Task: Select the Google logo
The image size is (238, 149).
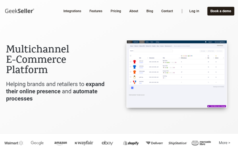Action: point(37,143)
